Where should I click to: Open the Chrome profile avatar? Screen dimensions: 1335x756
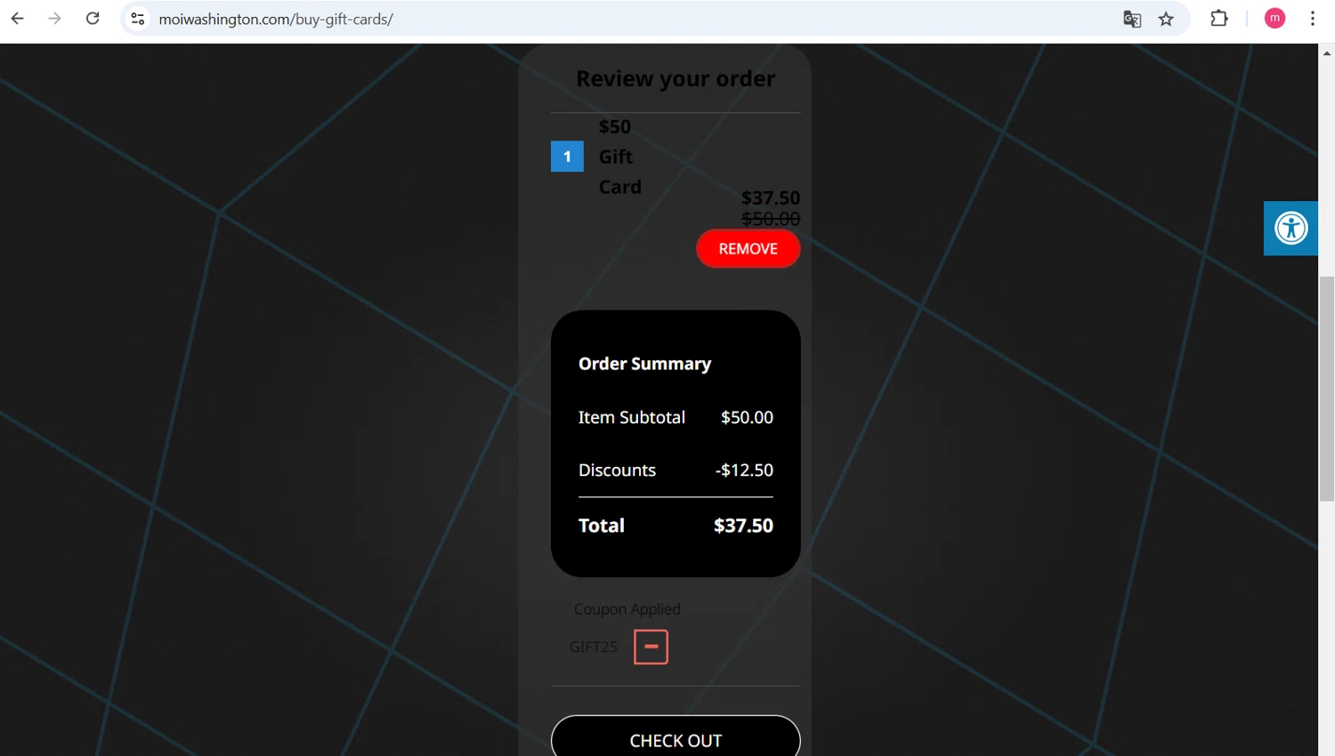tap(1274, 19)
